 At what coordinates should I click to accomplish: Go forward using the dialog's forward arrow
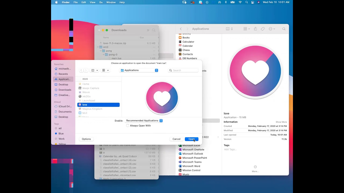click(86, 70)
